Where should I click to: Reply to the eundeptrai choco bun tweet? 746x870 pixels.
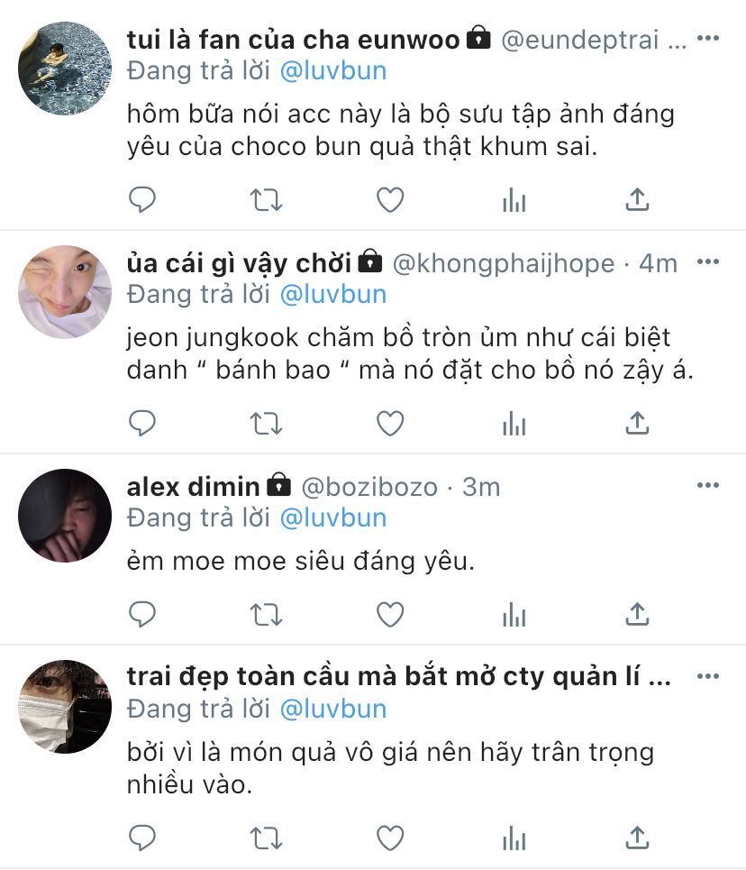142,200
